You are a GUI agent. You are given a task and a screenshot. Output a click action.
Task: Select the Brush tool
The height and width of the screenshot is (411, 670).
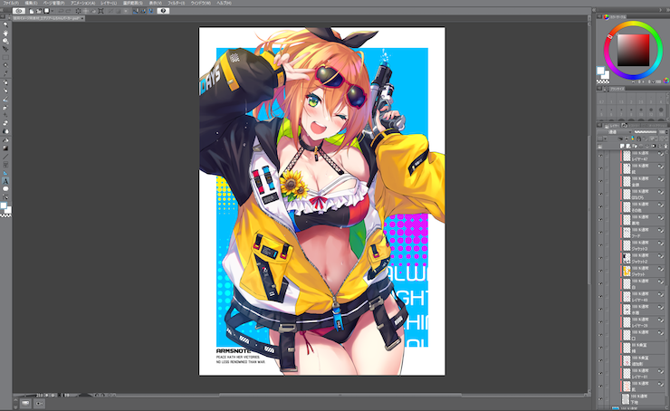pyautogui.click(x=5, y=99)
